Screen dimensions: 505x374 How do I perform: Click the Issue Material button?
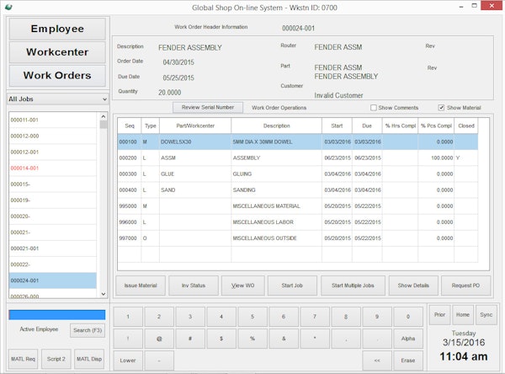pos(141,286)
